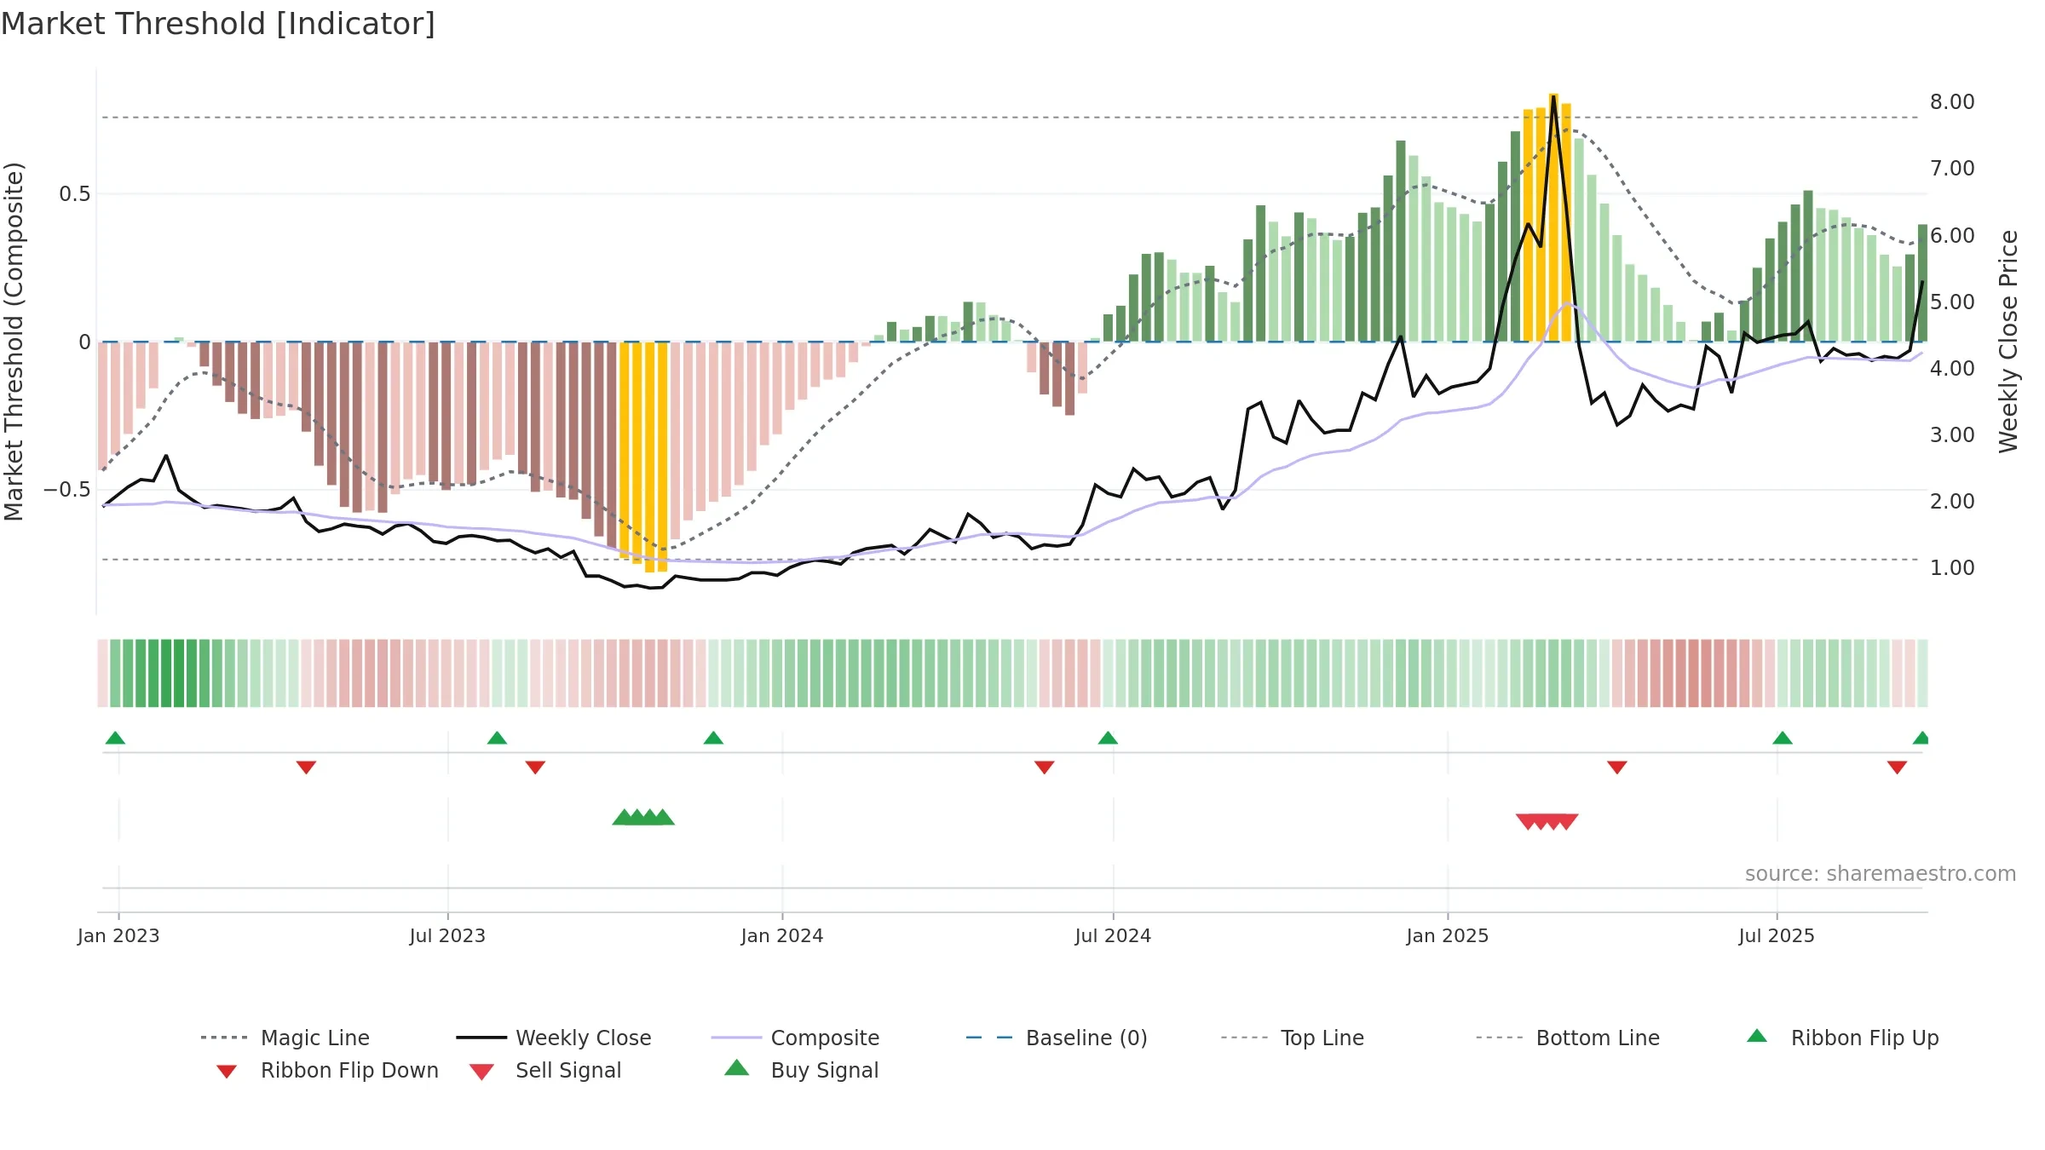The image size is (2045, 1150).
Task: Click the Ribbon Flip Up marker near late 2023
Action: (713, 738)
